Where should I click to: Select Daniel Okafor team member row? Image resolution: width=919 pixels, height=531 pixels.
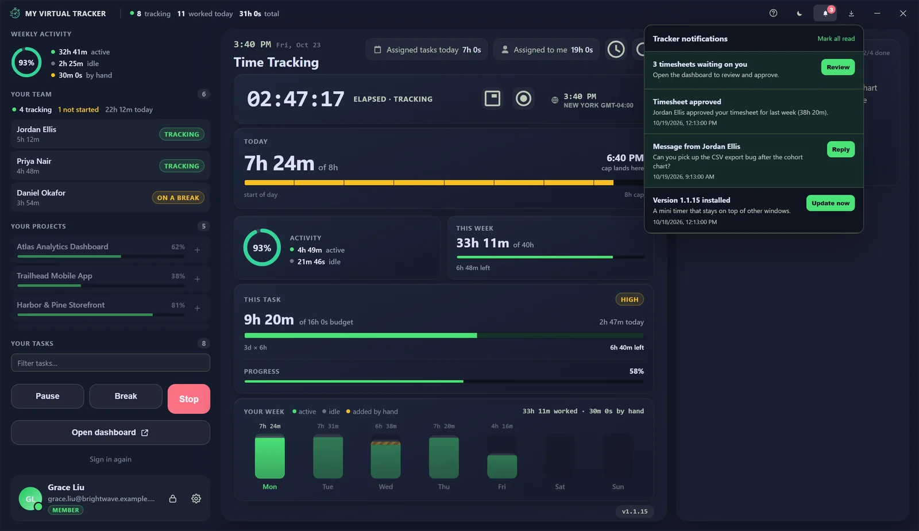point(110,197)
